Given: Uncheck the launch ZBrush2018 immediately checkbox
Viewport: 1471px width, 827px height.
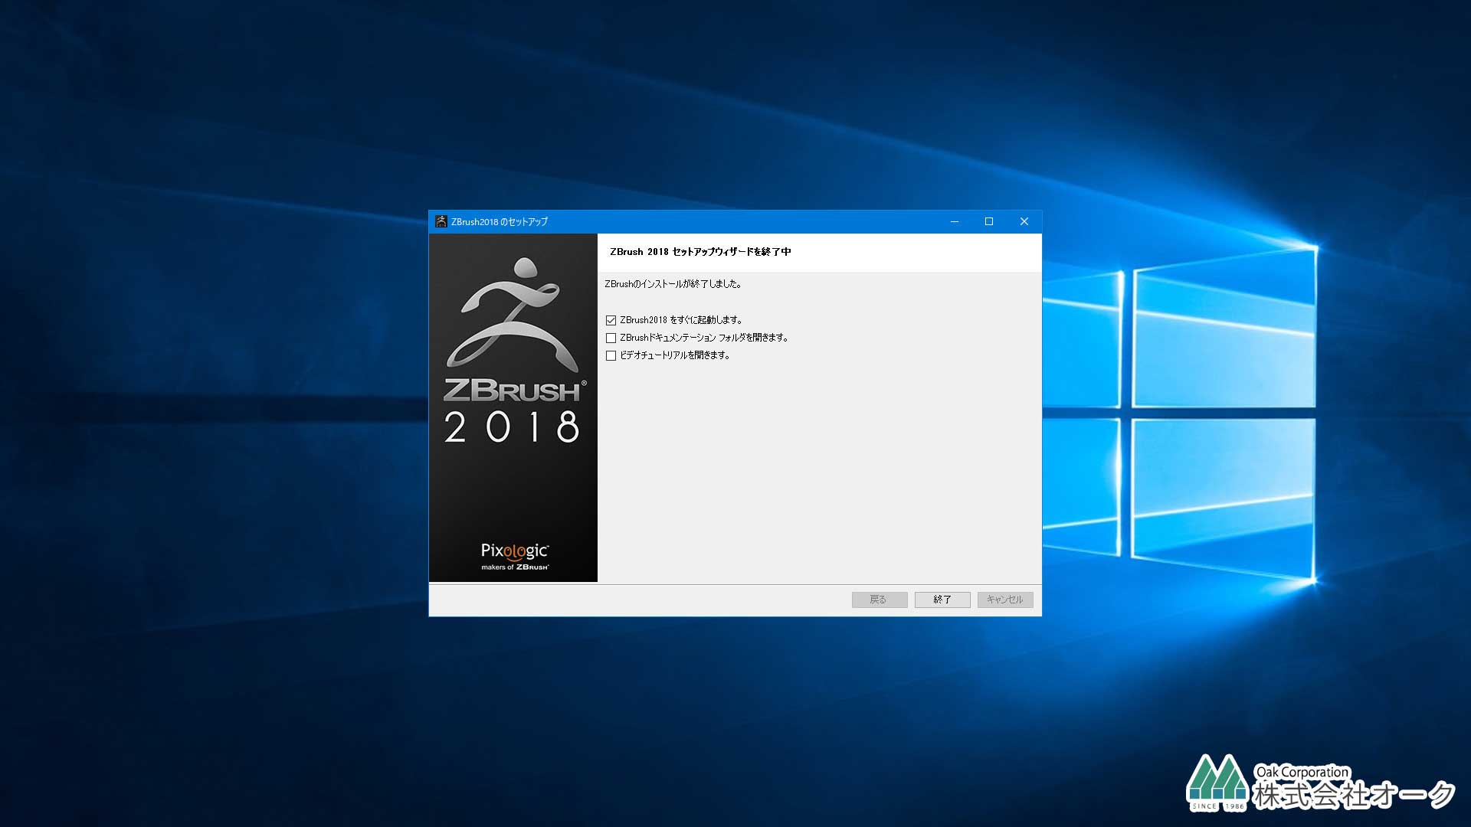Looking at the screenshot, I should (611, 320).
